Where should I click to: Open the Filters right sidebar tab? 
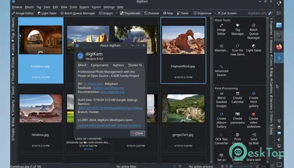tap(271, 117)
